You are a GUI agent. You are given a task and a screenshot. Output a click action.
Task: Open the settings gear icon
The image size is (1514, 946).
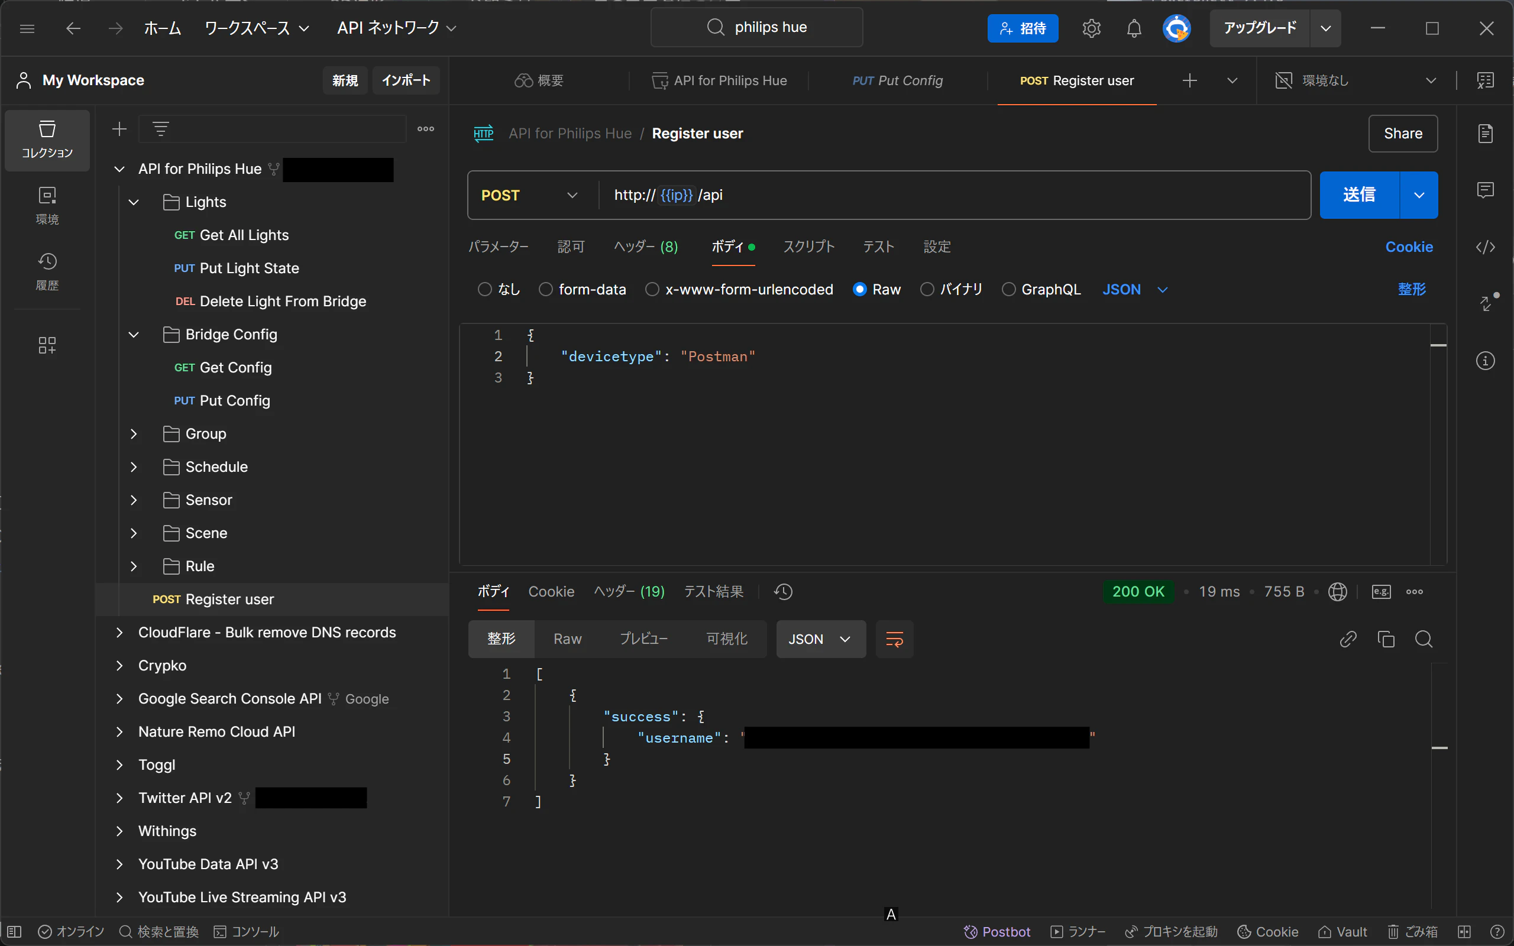pyautogui.click(x=1091, y=28)
